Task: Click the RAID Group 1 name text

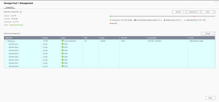Action: point(11,41)
